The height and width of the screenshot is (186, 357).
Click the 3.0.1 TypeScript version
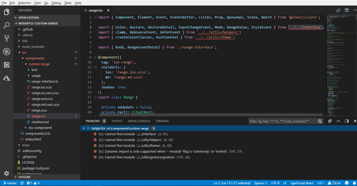coord(320,183)
